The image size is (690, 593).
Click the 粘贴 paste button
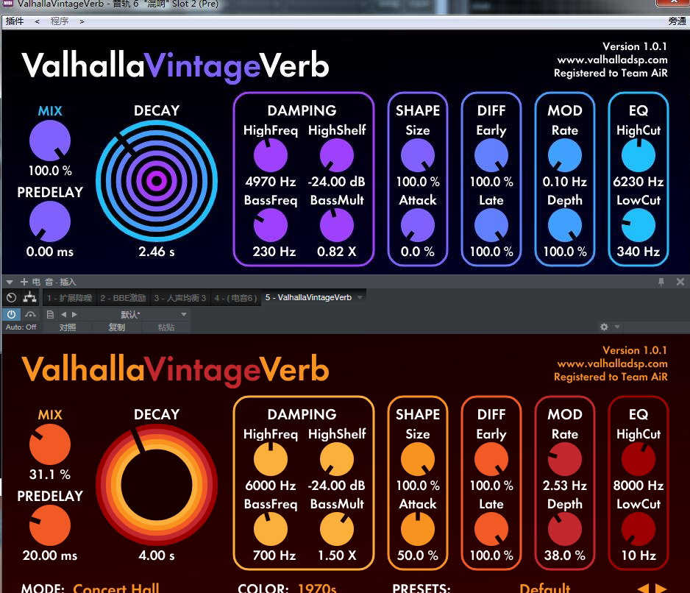click(x=166, y=327)
